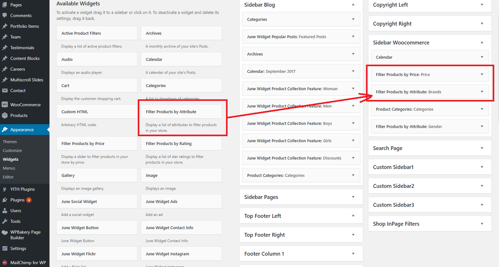The image size is (499, 267).
Task: Click the Pages menu icon
Action: pyautogui.click(x=5, y=5)
